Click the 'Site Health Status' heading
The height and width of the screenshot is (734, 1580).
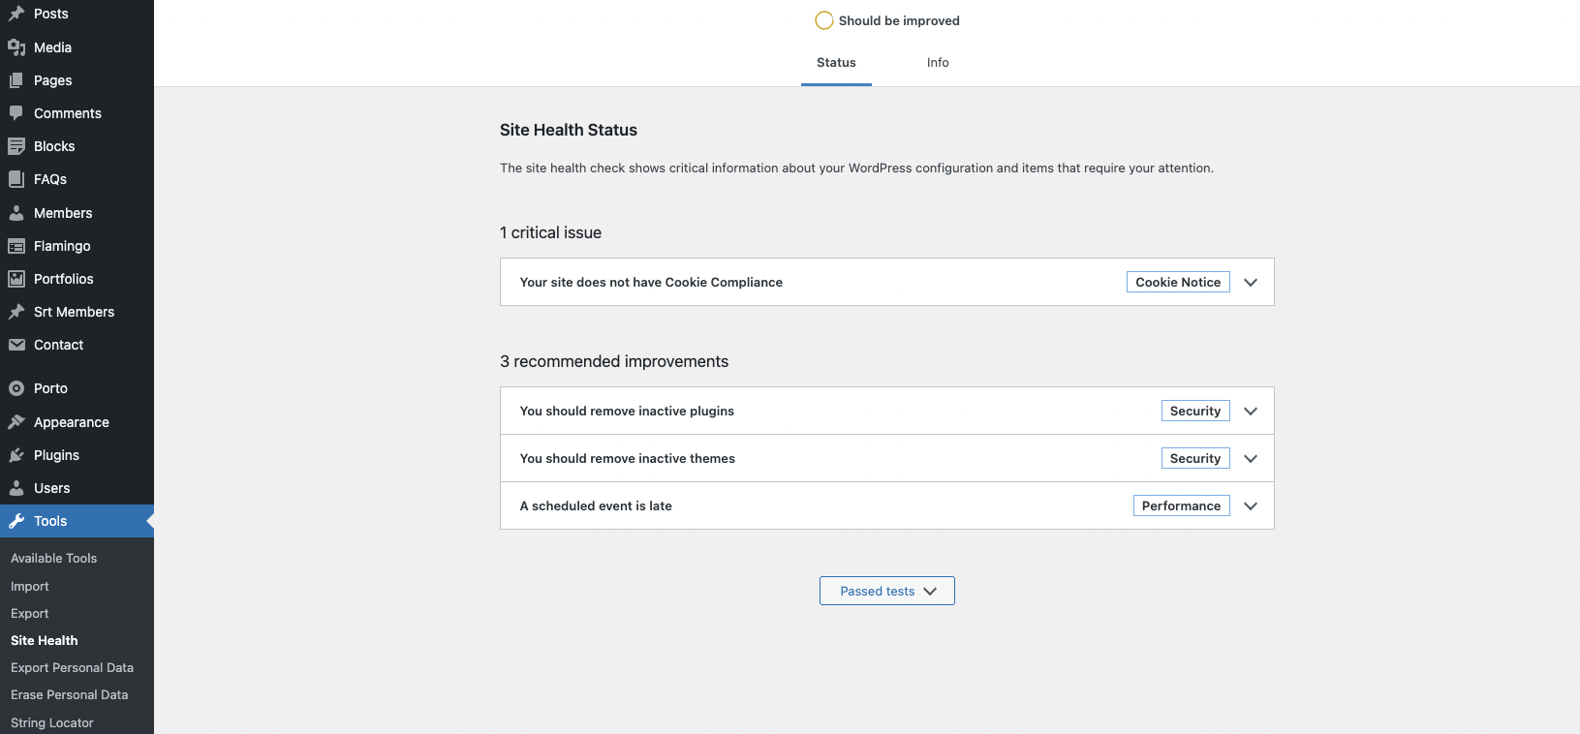tap(569, 130)
